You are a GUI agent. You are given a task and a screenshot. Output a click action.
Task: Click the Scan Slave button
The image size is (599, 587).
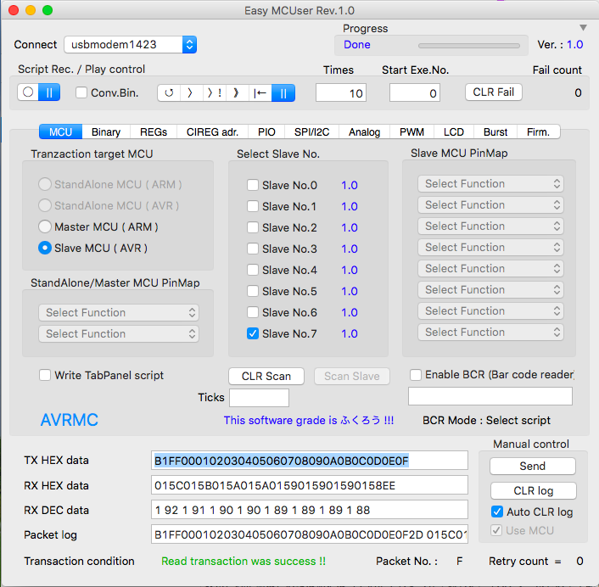click(x=352, y=376)
